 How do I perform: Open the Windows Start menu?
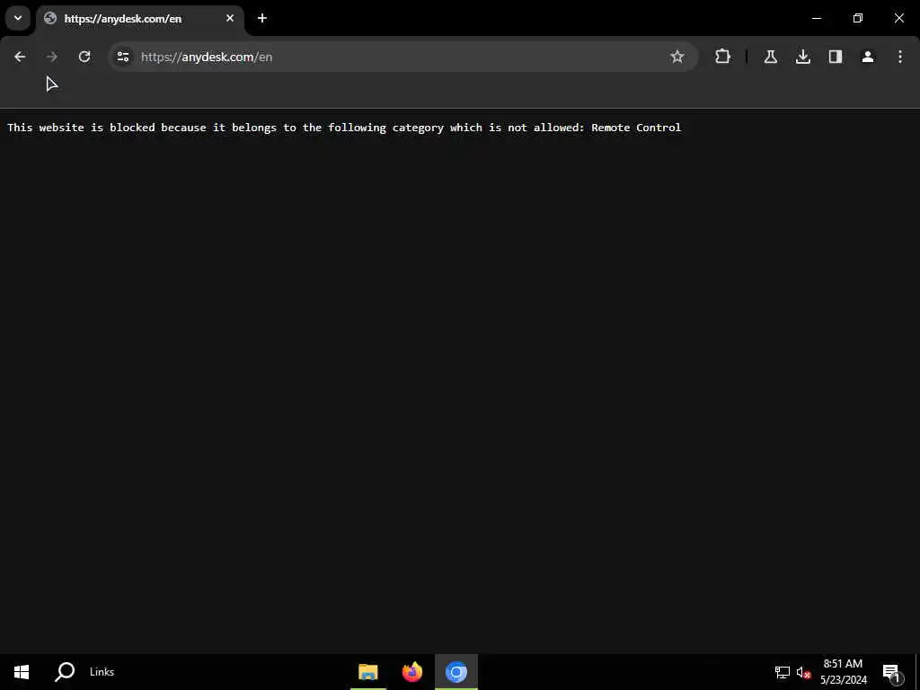(x=22, y=672)
